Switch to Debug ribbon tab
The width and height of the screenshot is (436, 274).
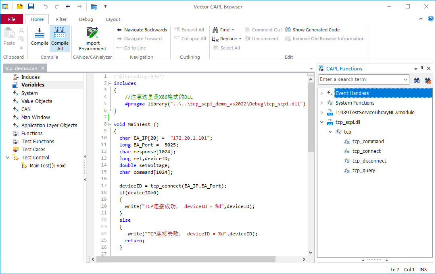pyautogui.click(x=86, y=19)
